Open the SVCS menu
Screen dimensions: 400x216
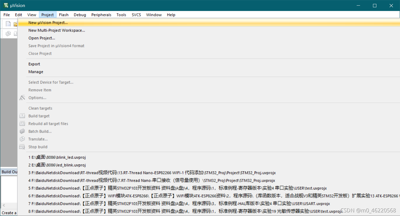click(136, 15)
